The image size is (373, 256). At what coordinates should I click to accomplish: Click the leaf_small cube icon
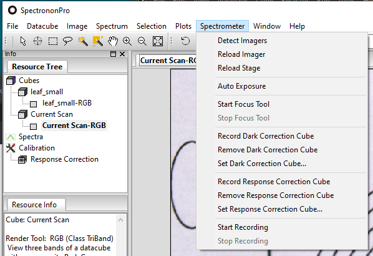[22, 92]
